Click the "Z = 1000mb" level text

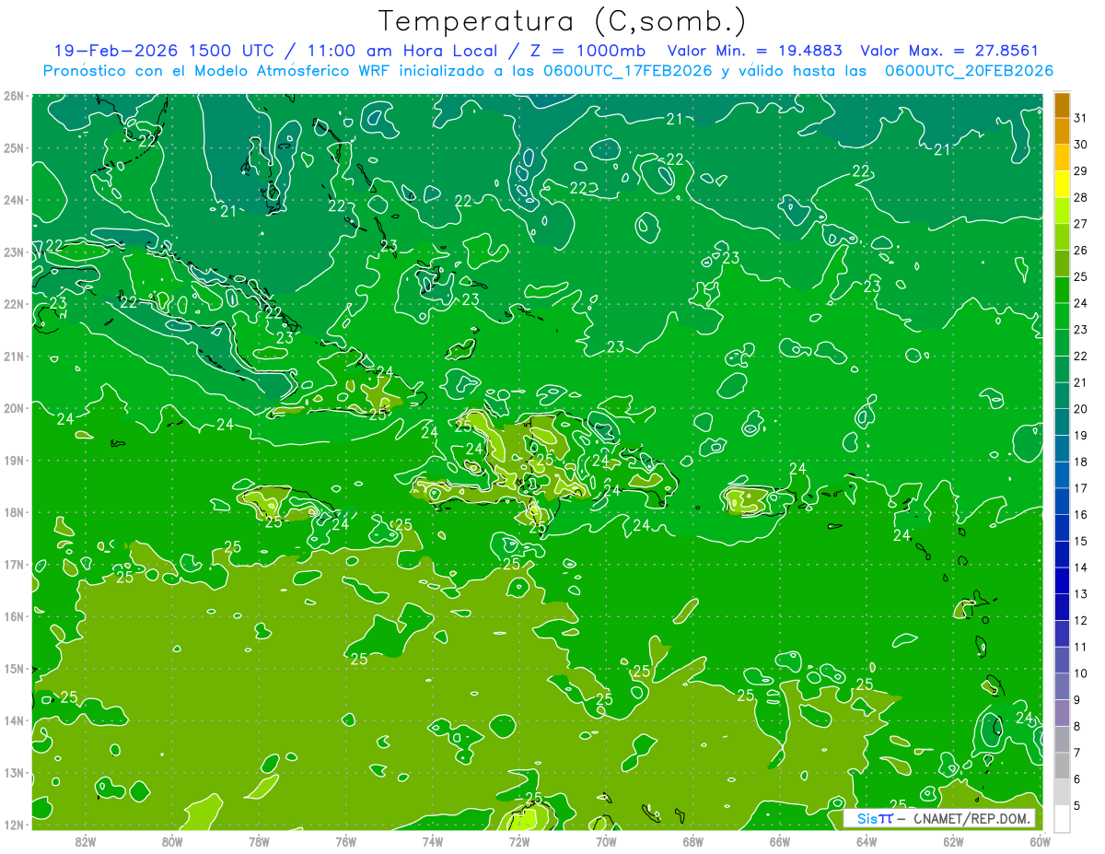click(587, 51)
